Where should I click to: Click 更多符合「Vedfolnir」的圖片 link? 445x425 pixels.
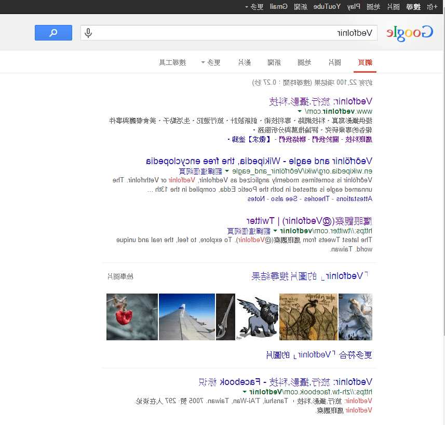pos(319,355)
